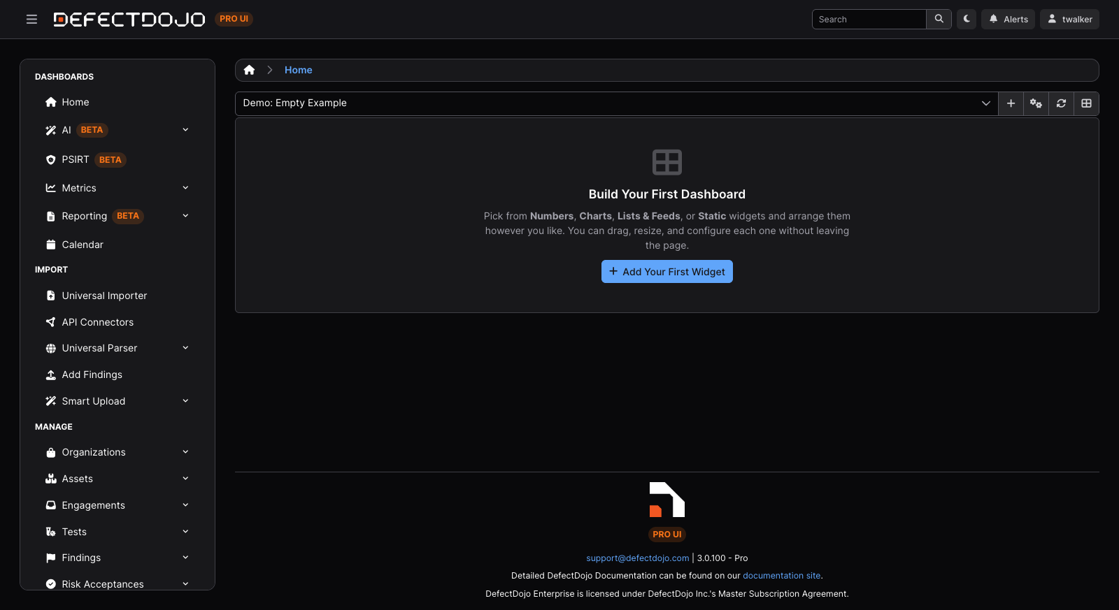This screenshot has width=1119, height=610.
Task: Click the home icon in breadcrumb
Action: click(249, 70)
